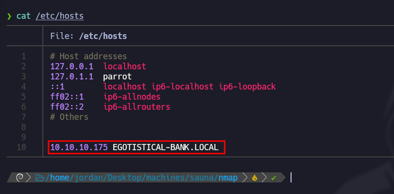
Task: Click the "cat" command text
Action: (x=24, y=16)
